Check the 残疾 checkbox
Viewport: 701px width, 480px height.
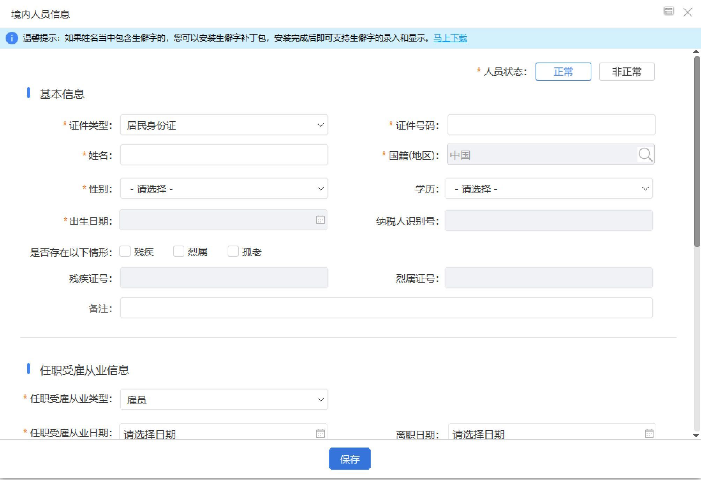(x=125, y=251)
